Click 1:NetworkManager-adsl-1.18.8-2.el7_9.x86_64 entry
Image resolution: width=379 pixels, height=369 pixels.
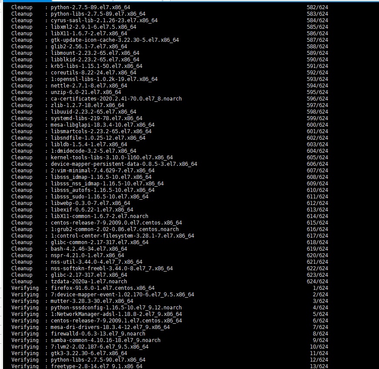pos(116,314)
